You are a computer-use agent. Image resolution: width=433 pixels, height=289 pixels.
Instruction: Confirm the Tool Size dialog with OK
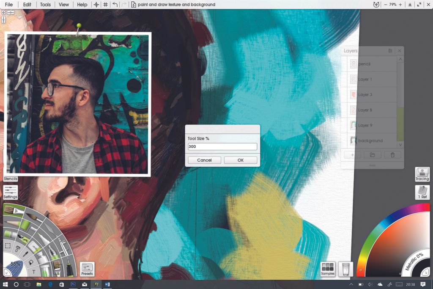point(241,160)
